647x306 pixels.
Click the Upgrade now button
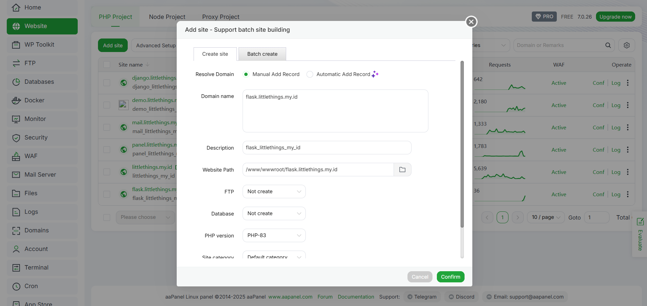(x=615, y=17)
